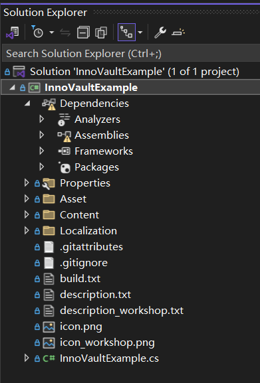This screenshot has height=383, width=260.
Task: Click the Collapse All toolbar icon
Action: point(83,33)
